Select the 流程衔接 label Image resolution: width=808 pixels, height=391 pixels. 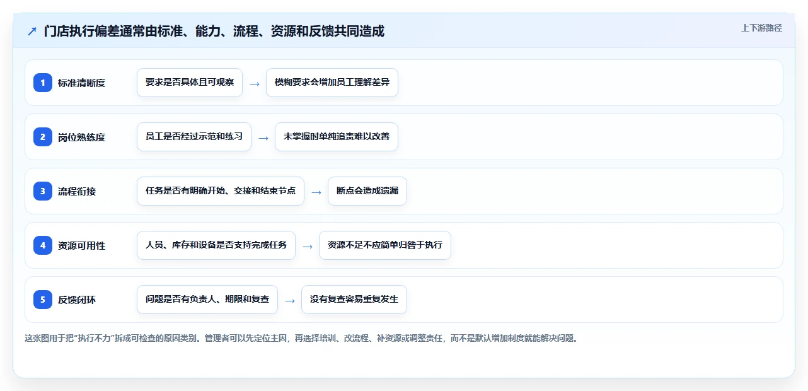[77, 191]
